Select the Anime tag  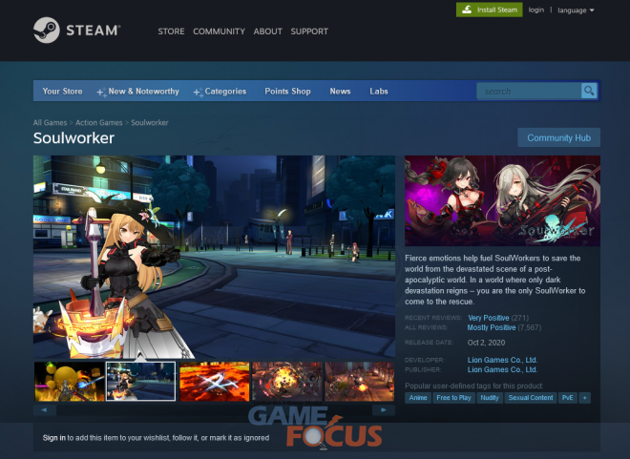(418, 398)
